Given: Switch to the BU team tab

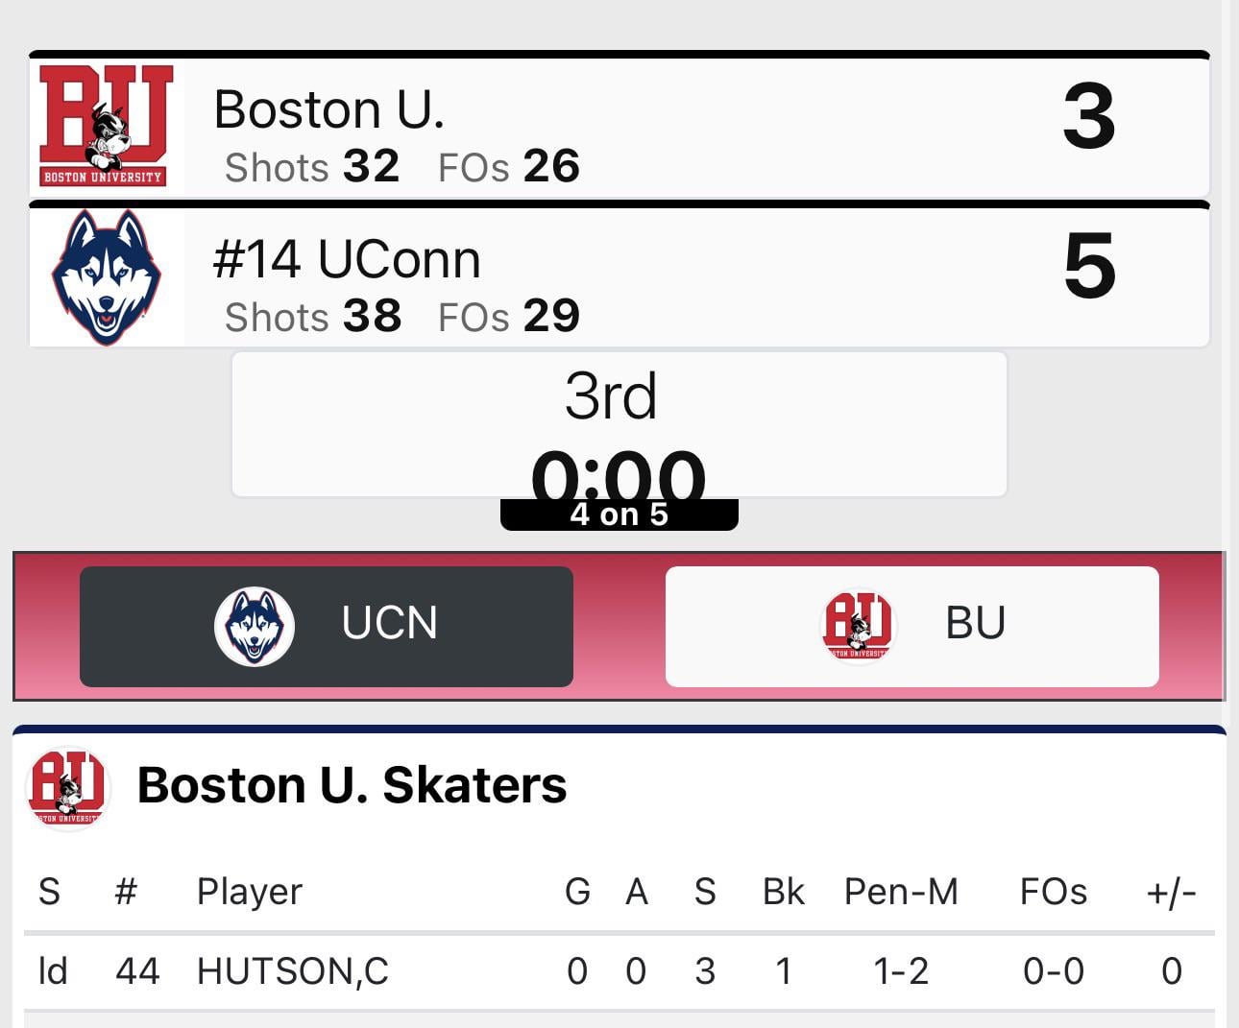Looking at the screenshot, I should click(x=911, y=626).
